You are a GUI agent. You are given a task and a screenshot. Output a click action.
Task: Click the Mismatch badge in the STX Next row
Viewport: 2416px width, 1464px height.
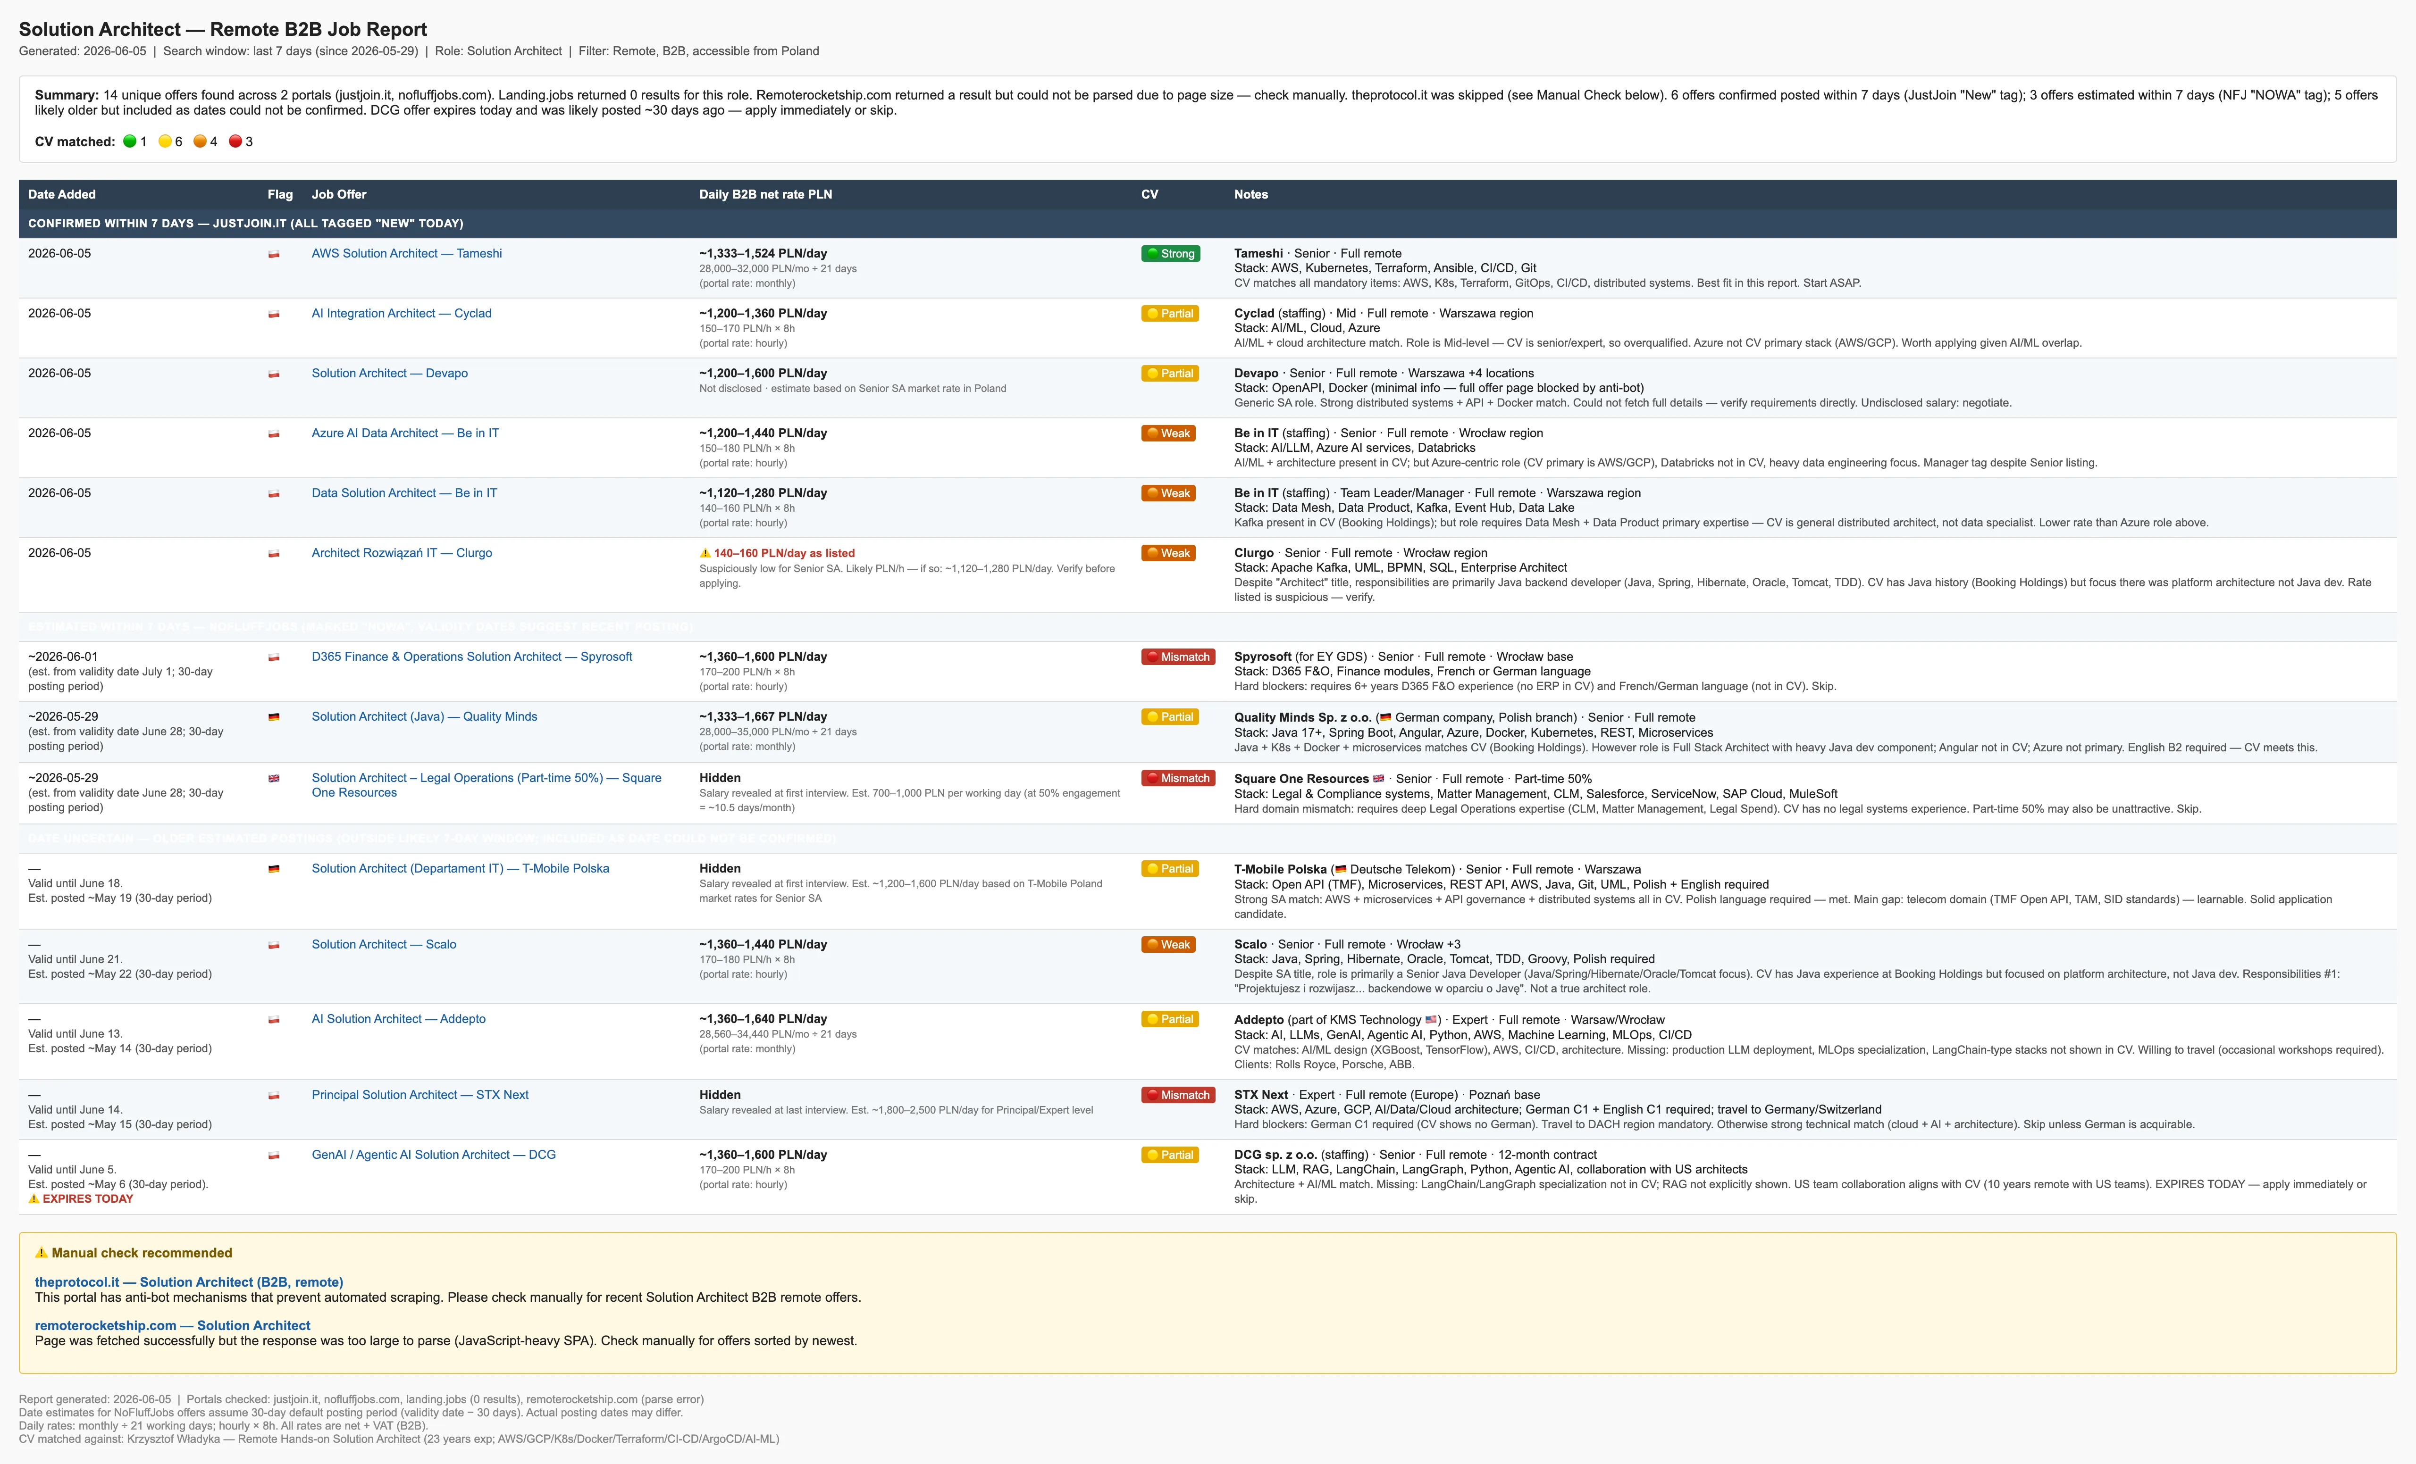point(1178,1096)
